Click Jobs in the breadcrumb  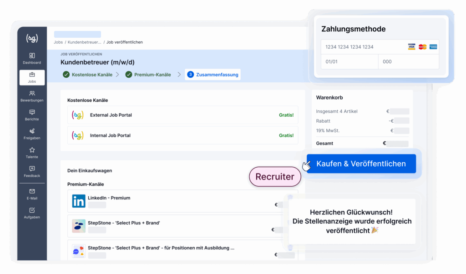coord(58,42)
